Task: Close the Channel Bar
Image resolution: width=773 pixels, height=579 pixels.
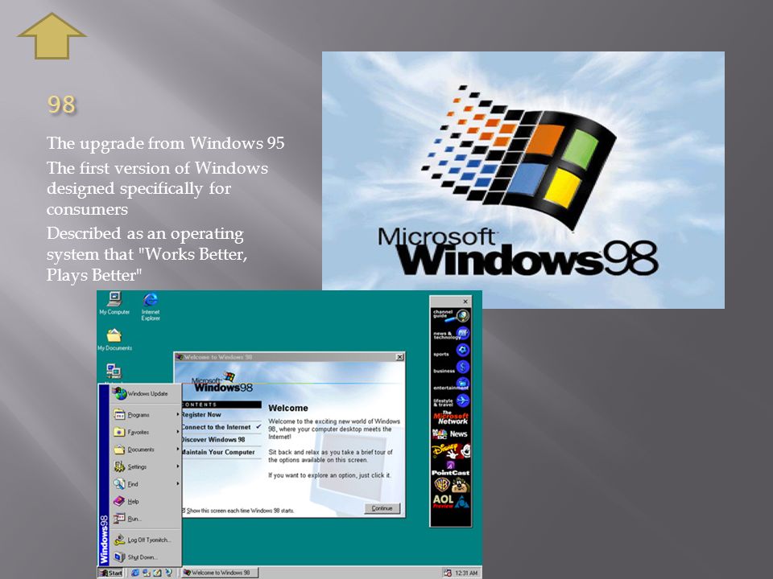Action: click(x=465, y=302)
